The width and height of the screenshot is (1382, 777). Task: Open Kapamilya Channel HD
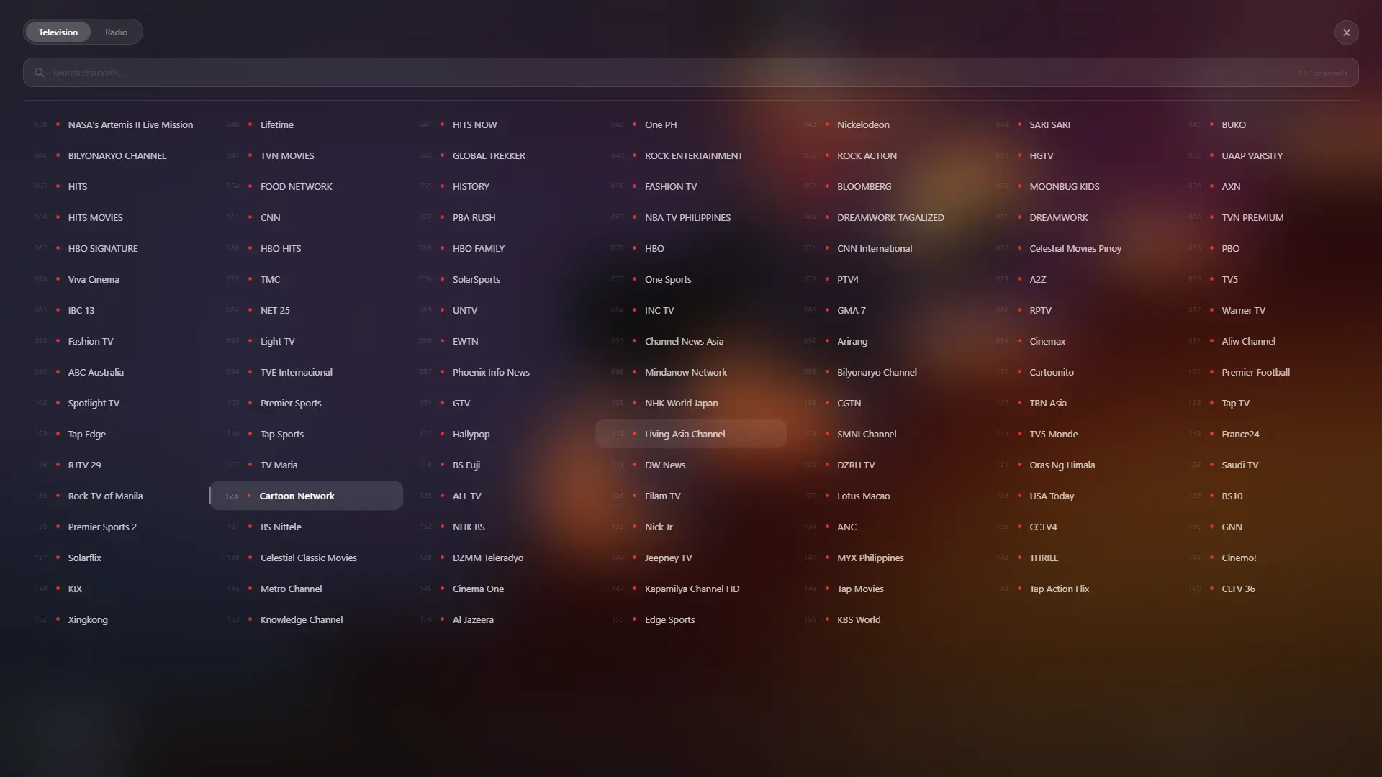tap(690, 589)
